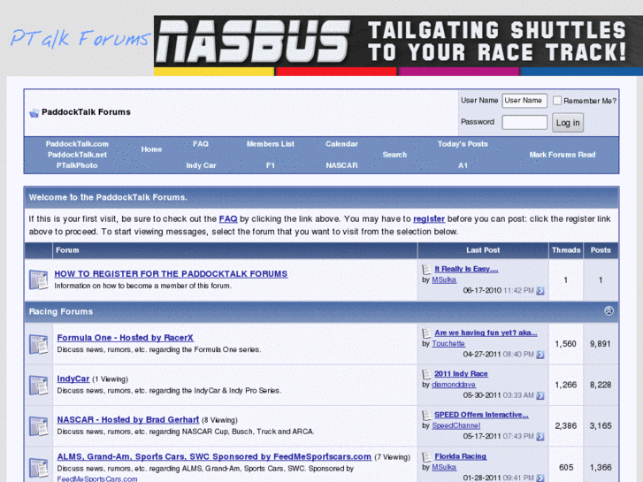The width and height of the screenshot is (643, 482).
Task: Click forum status icon for How To Register
Action: pyautogui.click(x=39, y=279)
